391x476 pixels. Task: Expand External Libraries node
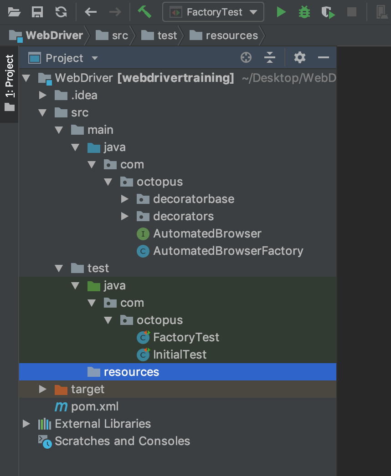click(x=26, y=424)
